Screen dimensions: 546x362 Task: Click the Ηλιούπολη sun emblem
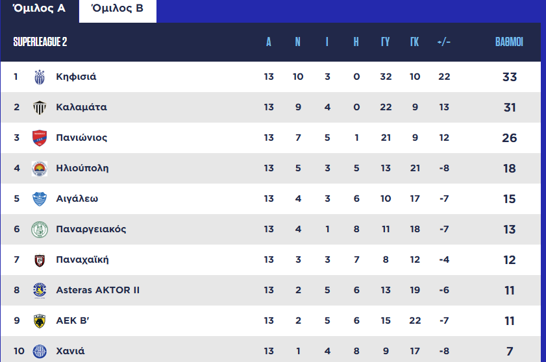40,169
